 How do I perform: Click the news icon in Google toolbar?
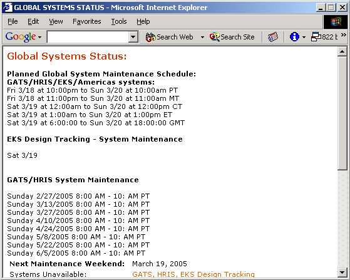click(x=273, y=37)
